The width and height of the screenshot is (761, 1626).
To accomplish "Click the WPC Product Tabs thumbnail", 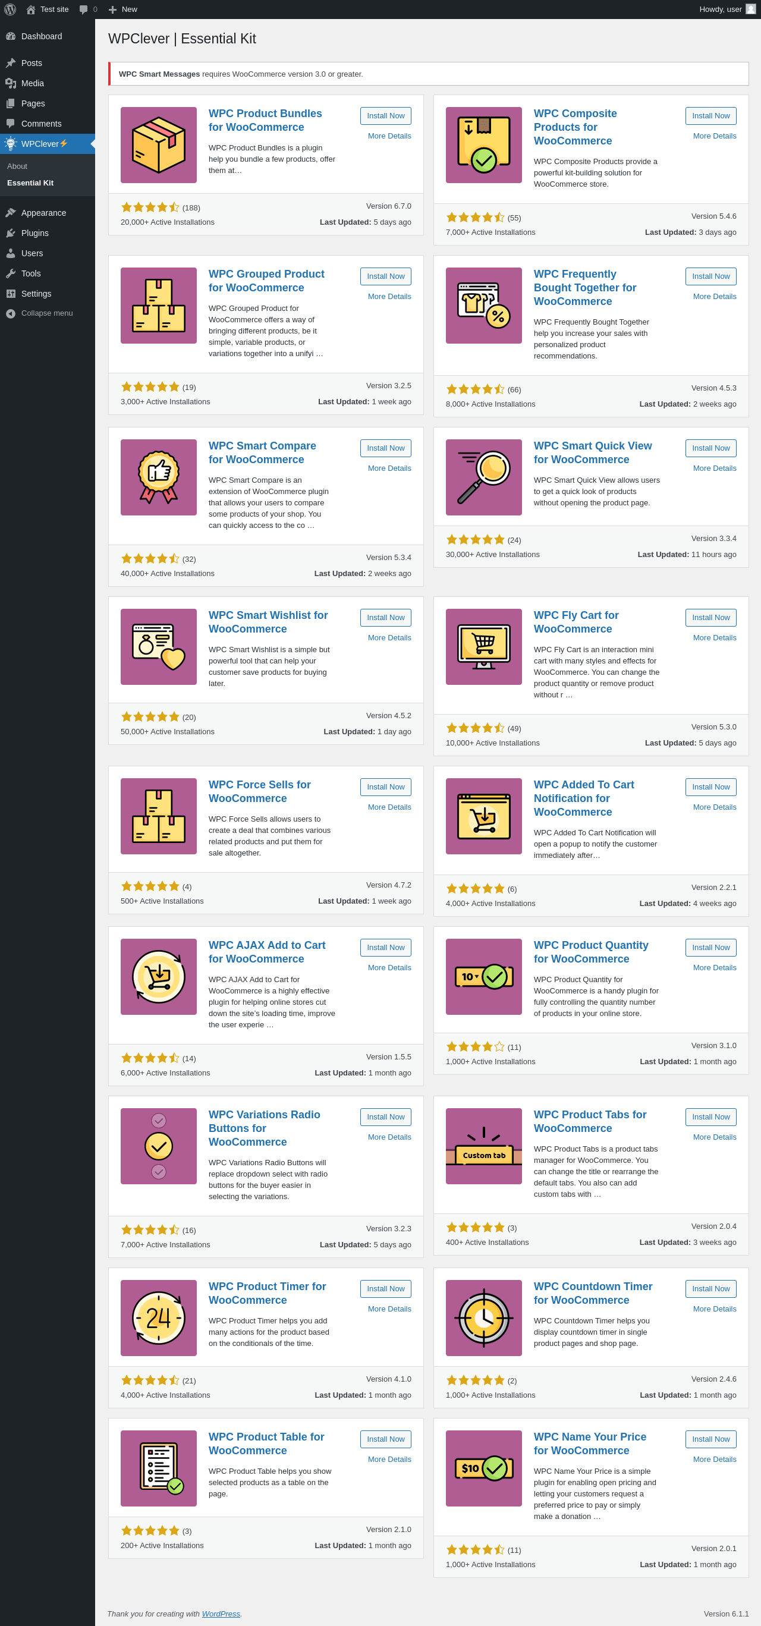I will coord(483,1146).
